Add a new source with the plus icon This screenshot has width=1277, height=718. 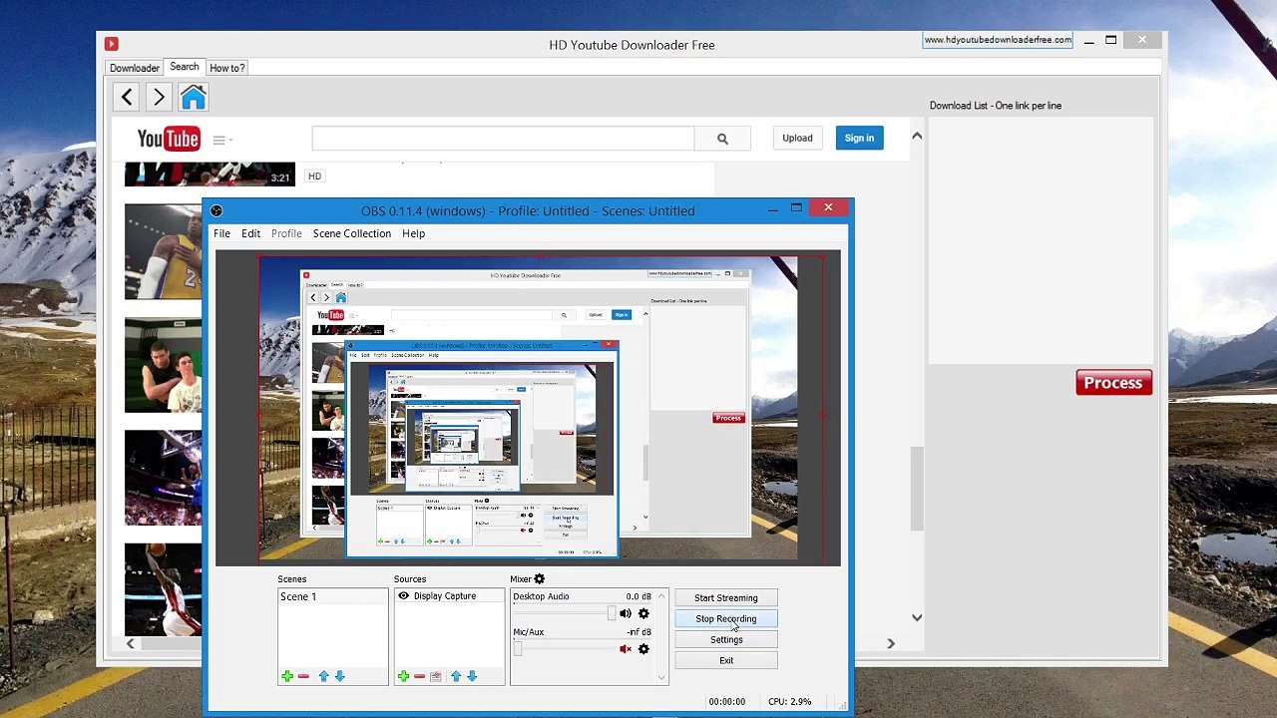(403, 676)
